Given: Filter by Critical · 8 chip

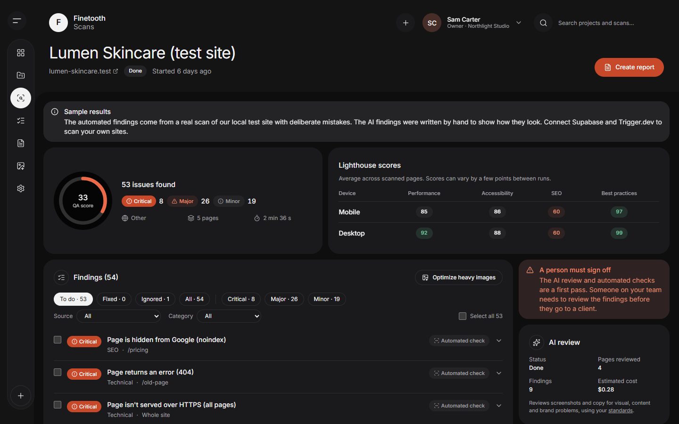Looking at the screenshot, I should pyautogui.click(x=241, y=299).
